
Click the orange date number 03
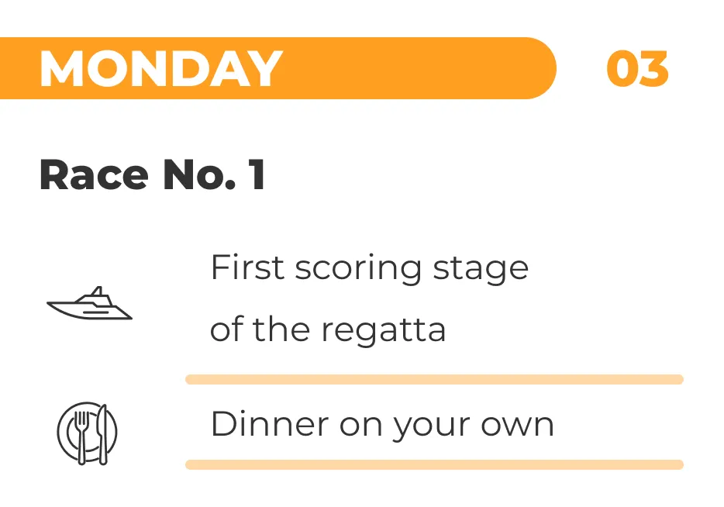[636, 68]
